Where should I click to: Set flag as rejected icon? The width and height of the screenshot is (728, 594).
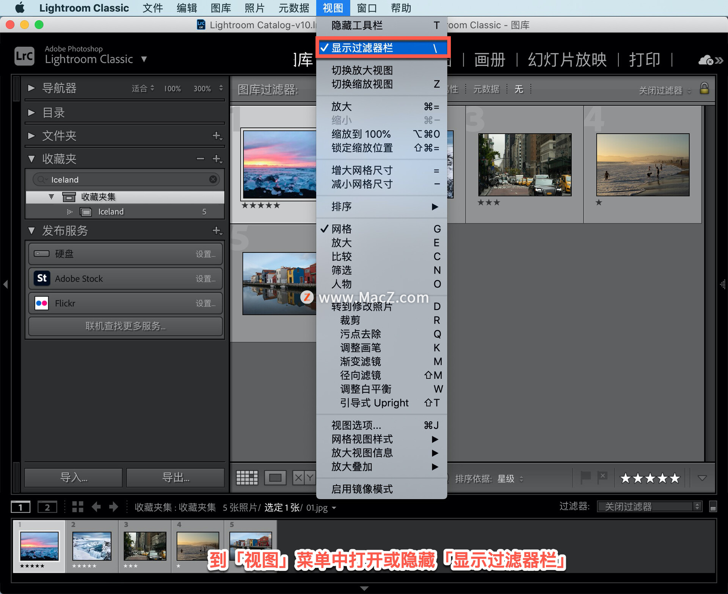602,477
